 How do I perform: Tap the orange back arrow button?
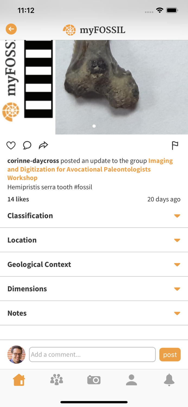click(x=11, y=29)
